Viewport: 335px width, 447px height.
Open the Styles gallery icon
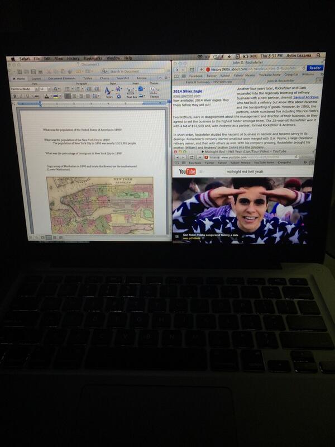[108, 91]
